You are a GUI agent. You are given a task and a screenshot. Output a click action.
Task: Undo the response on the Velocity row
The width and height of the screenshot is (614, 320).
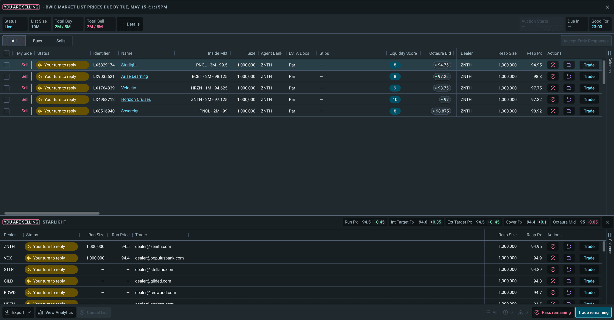tap(569, 88)
